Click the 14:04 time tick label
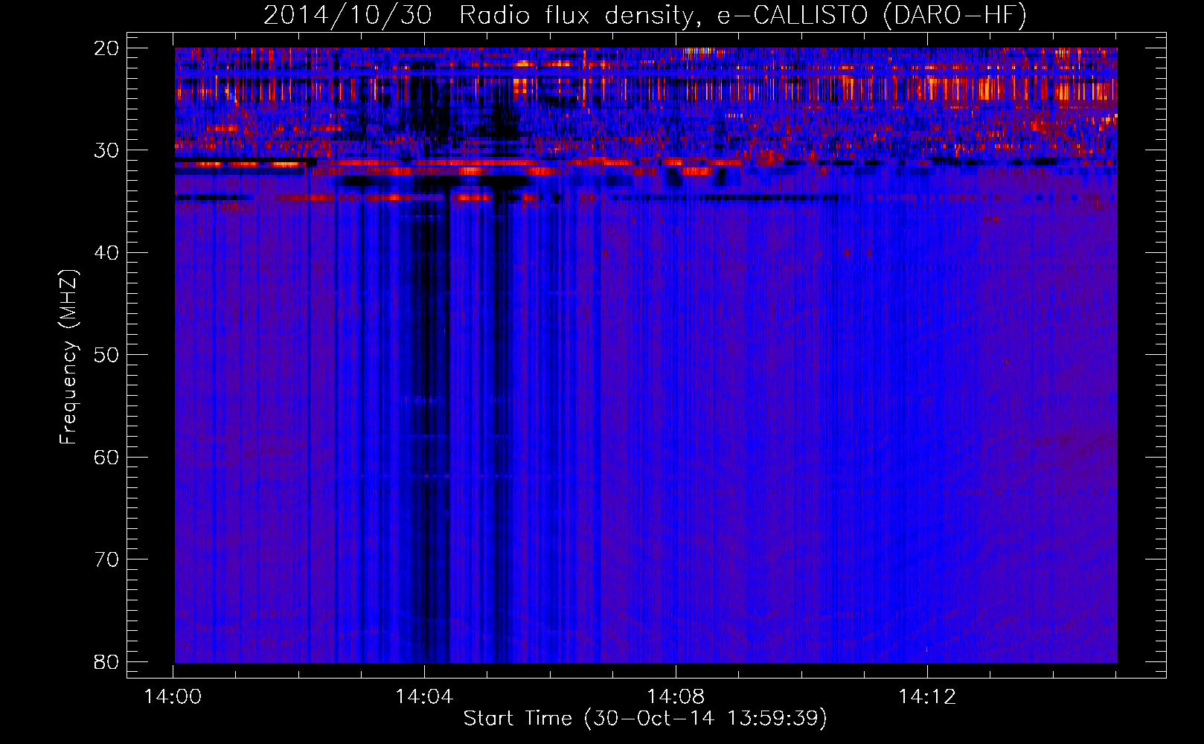The height and width of the screenshot is (744, 1204). point(424,697)
